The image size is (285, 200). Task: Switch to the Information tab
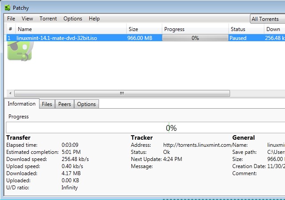22,104
